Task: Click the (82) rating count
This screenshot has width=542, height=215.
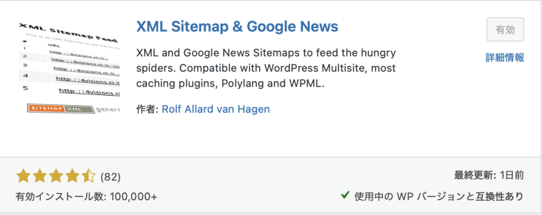Action: 110,176
